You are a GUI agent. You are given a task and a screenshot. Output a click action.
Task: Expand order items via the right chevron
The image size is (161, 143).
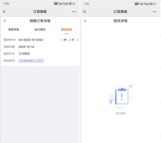(x=78, y=40)
